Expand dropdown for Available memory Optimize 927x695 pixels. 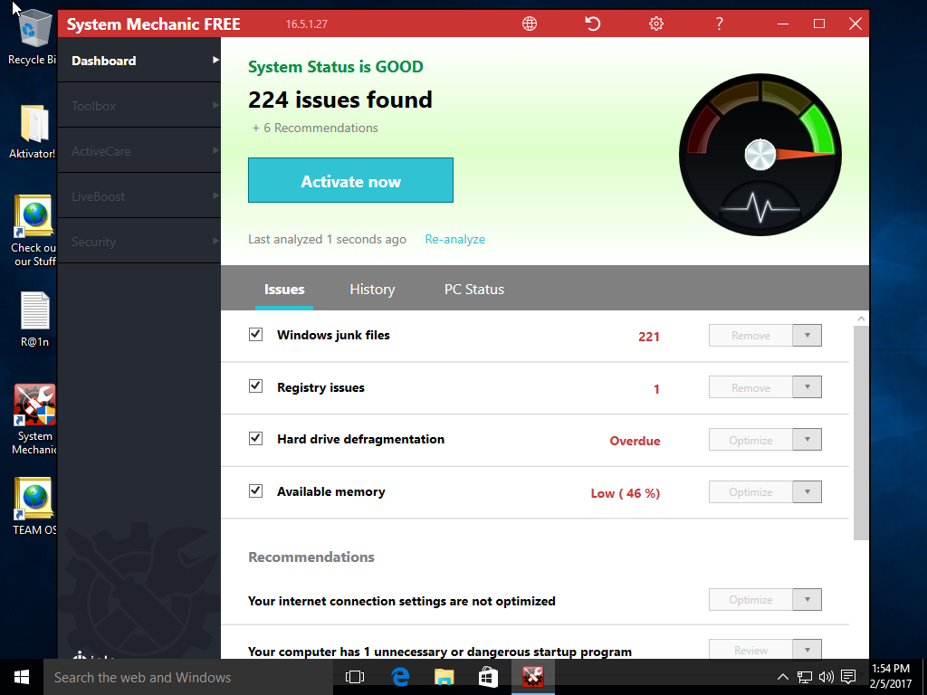coord(807,491)
